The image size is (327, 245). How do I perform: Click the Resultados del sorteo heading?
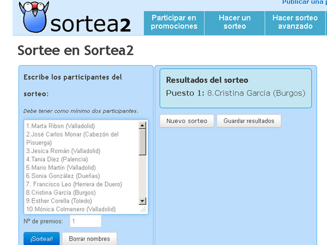coord(207,80)
